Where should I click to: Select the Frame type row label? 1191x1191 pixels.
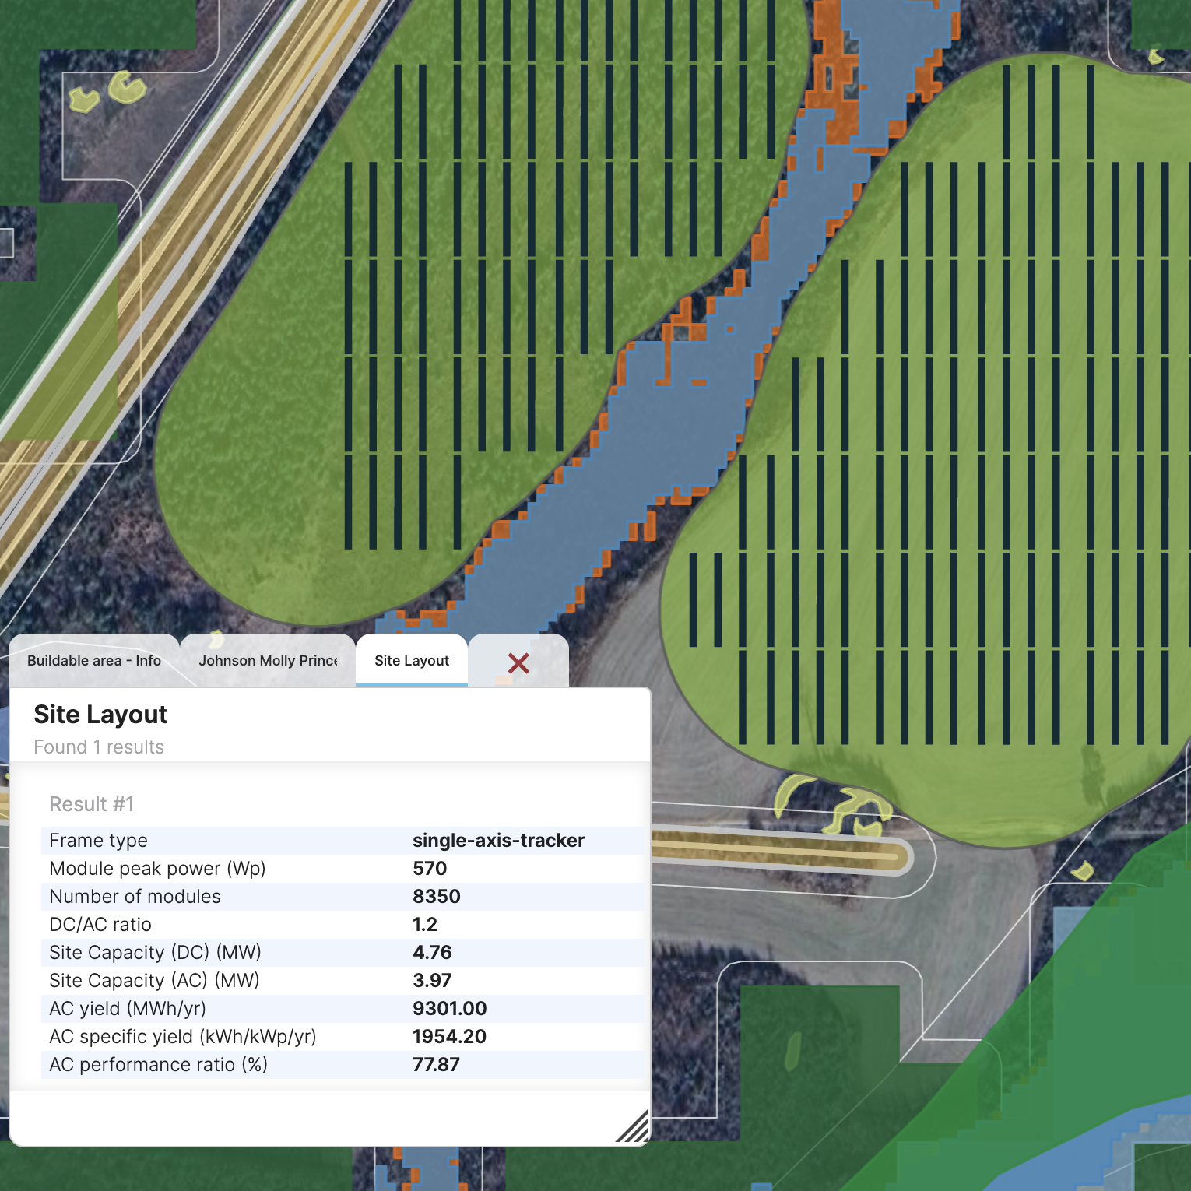click(98, 841)
